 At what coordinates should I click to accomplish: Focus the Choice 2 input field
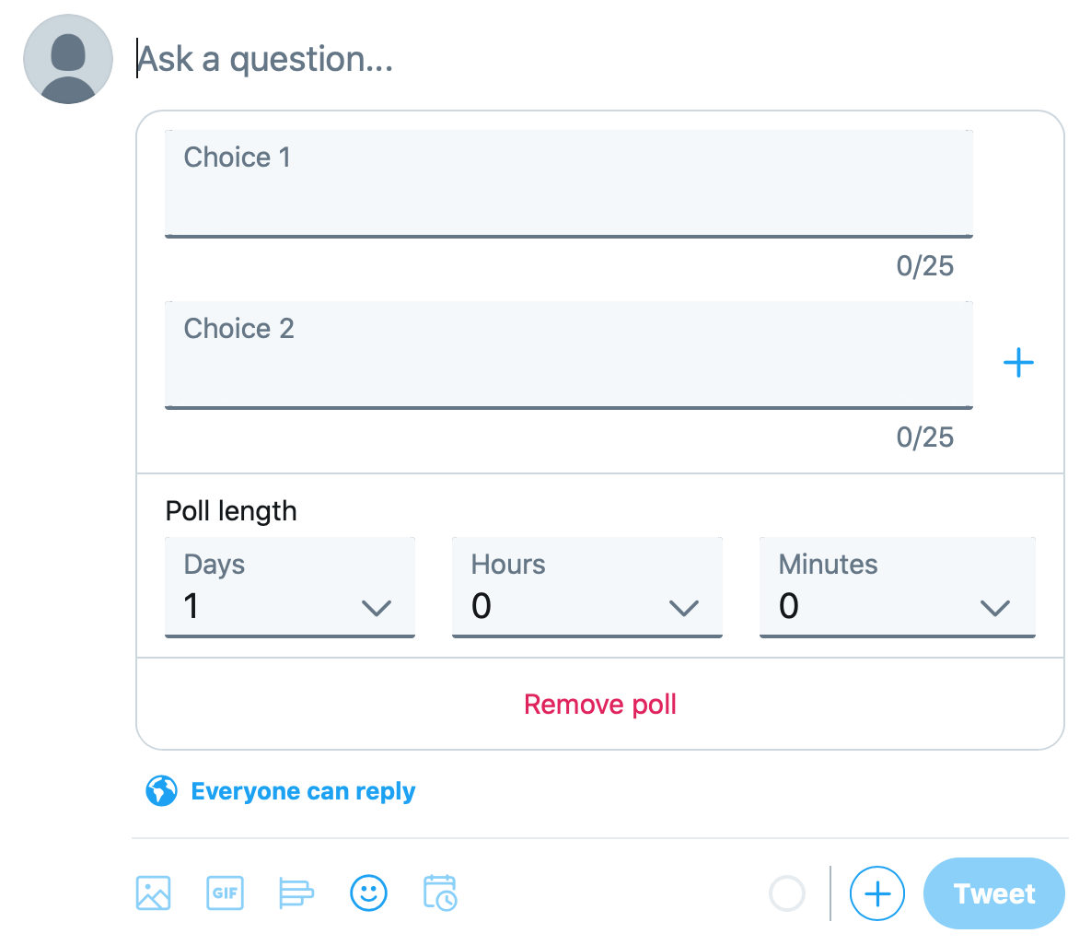(568, 355)
